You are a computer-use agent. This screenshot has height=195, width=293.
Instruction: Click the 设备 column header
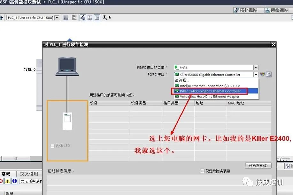coord(109,103)
